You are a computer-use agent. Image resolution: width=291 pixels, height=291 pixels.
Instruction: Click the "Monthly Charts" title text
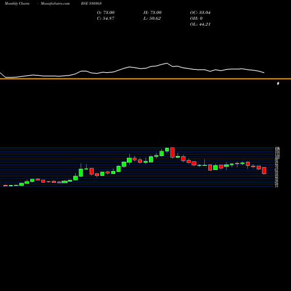[x=17, y=3]
